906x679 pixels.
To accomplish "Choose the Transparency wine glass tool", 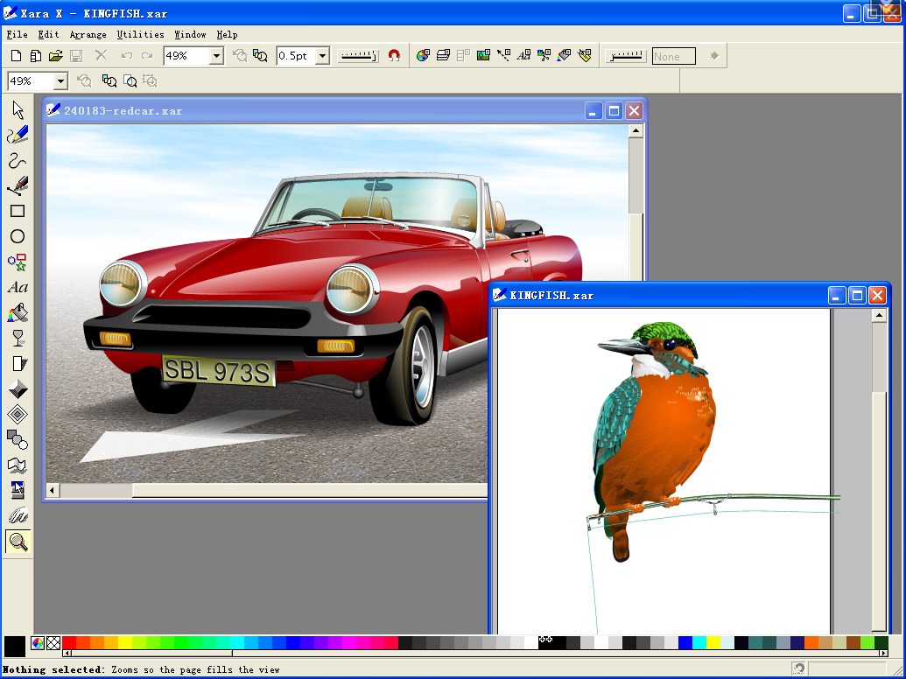I will coord(18,339).
